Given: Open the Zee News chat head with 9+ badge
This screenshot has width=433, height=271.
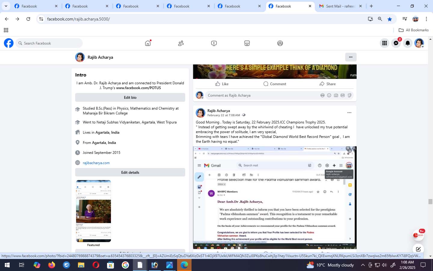Looking at the screenshot, I should coord(418,235).
